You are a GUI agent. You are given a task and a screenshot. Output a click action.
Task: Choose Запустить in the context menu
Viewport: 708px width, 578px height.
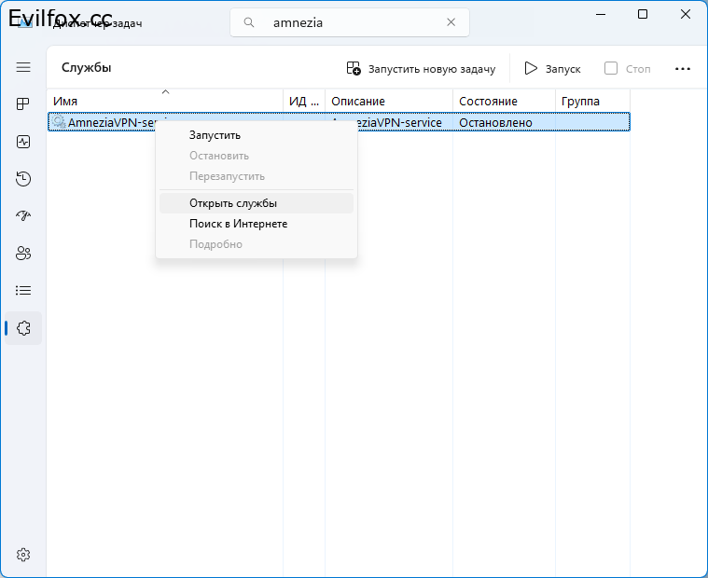pyautogui.click(x=215, y=135)
